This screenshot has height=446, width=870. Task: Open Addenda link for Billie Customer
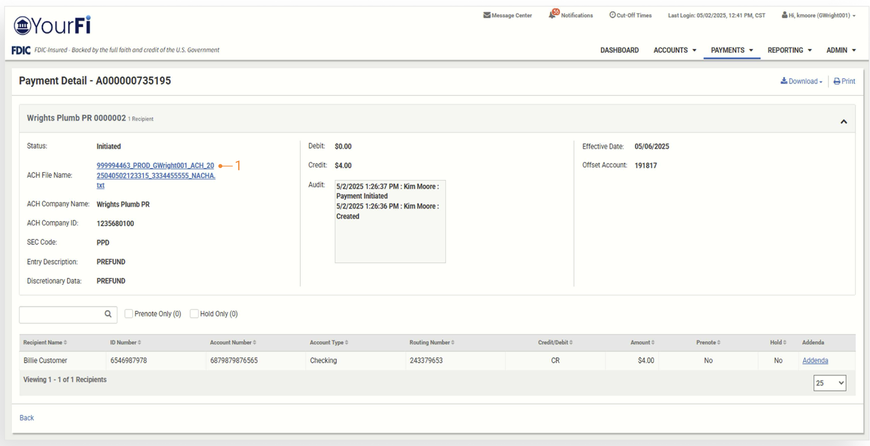point(815,361)
